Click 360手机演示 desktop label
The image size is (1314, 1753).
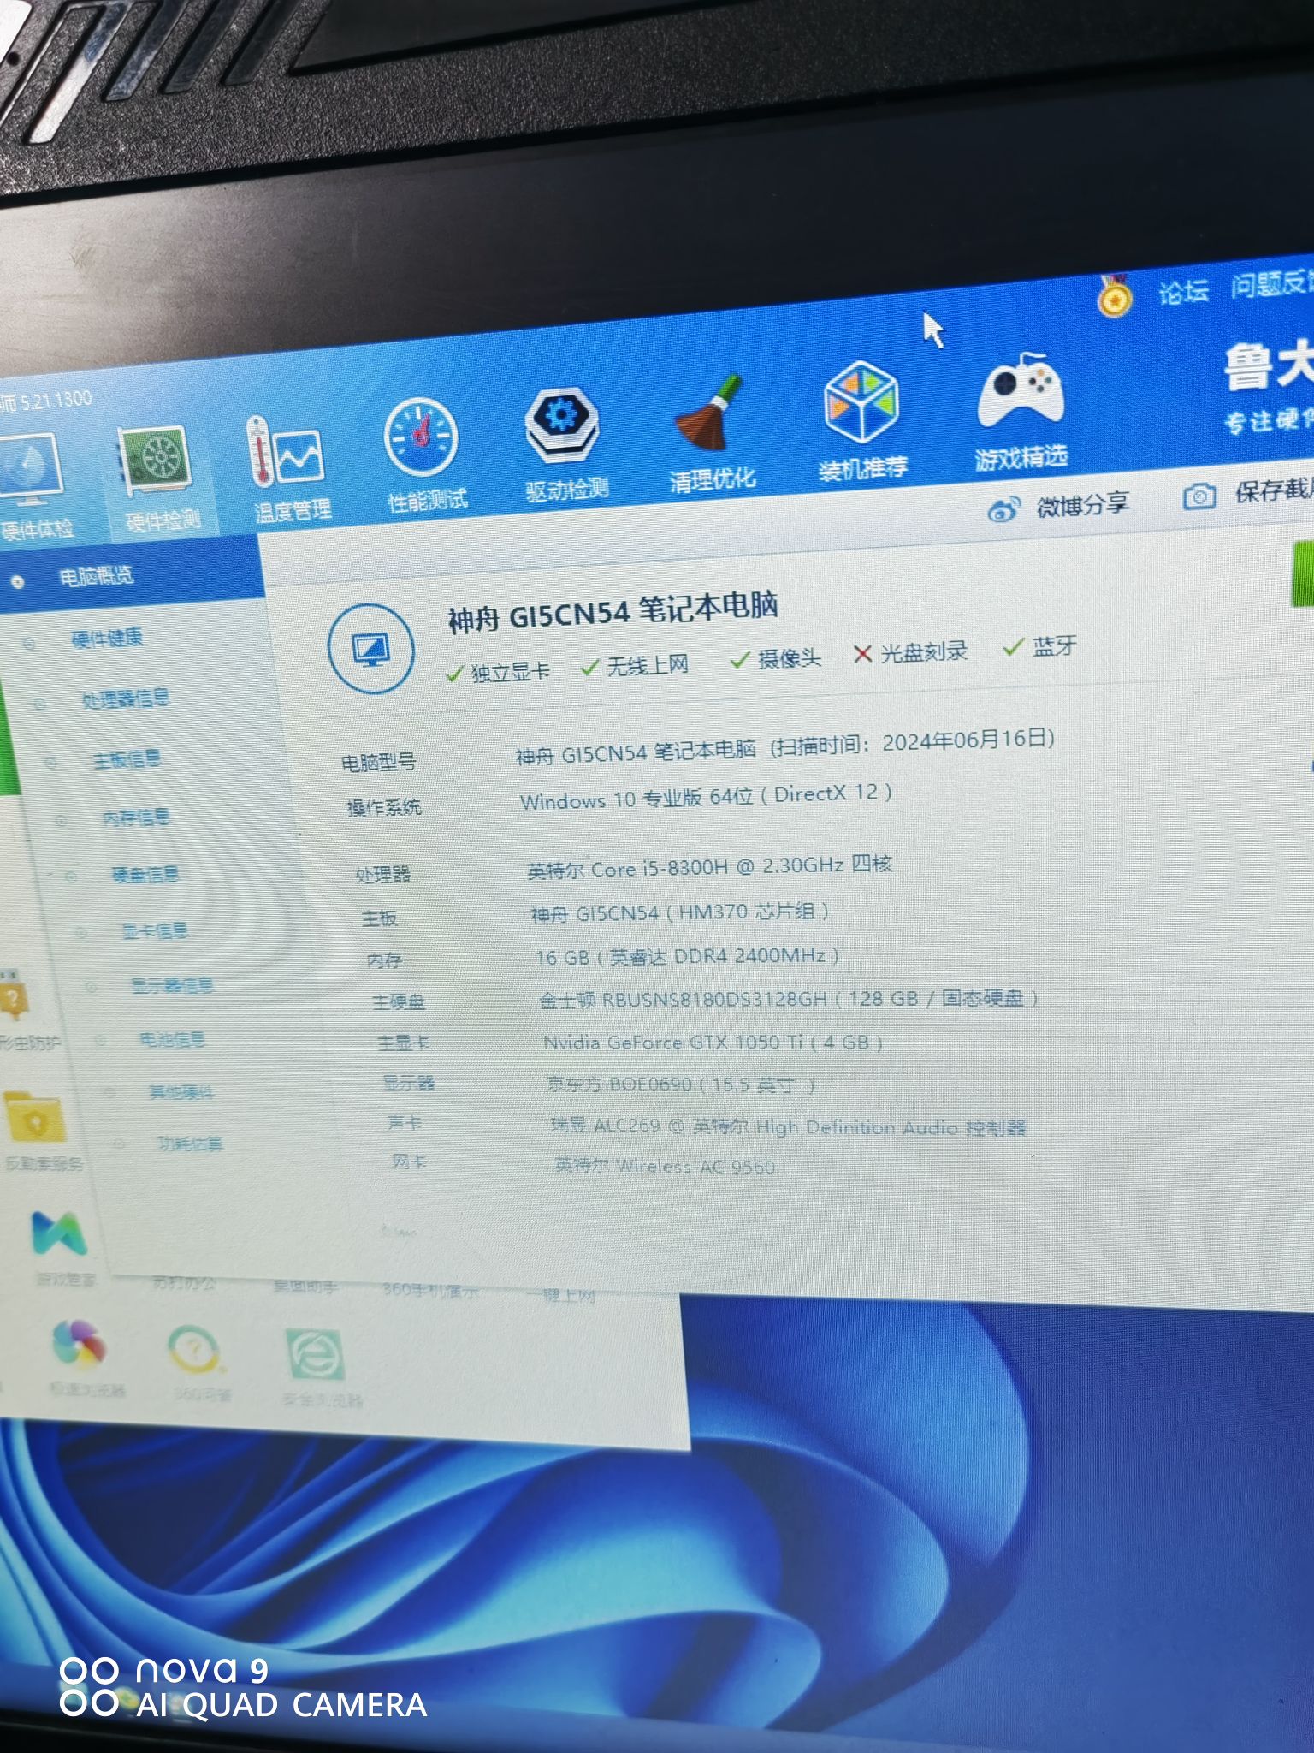point(429,1290)
